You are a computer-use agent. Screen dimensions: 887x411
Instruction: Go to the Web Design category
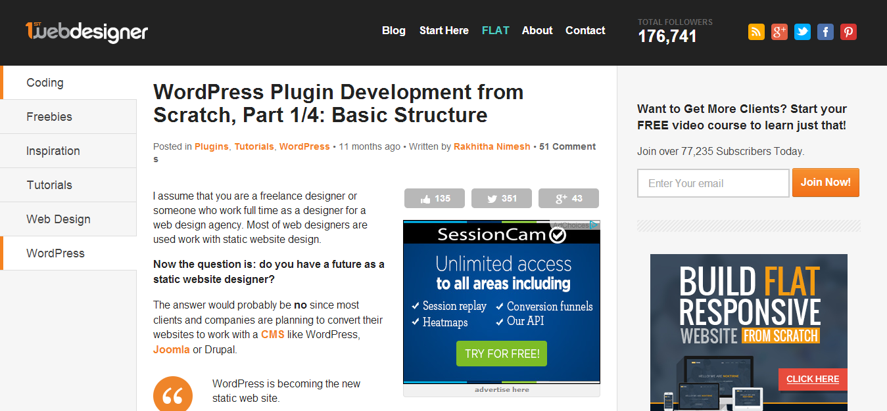(68, 219)
